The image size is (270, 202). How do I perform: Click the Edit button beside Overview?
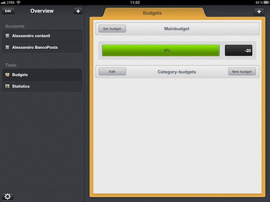click(8, 11)
